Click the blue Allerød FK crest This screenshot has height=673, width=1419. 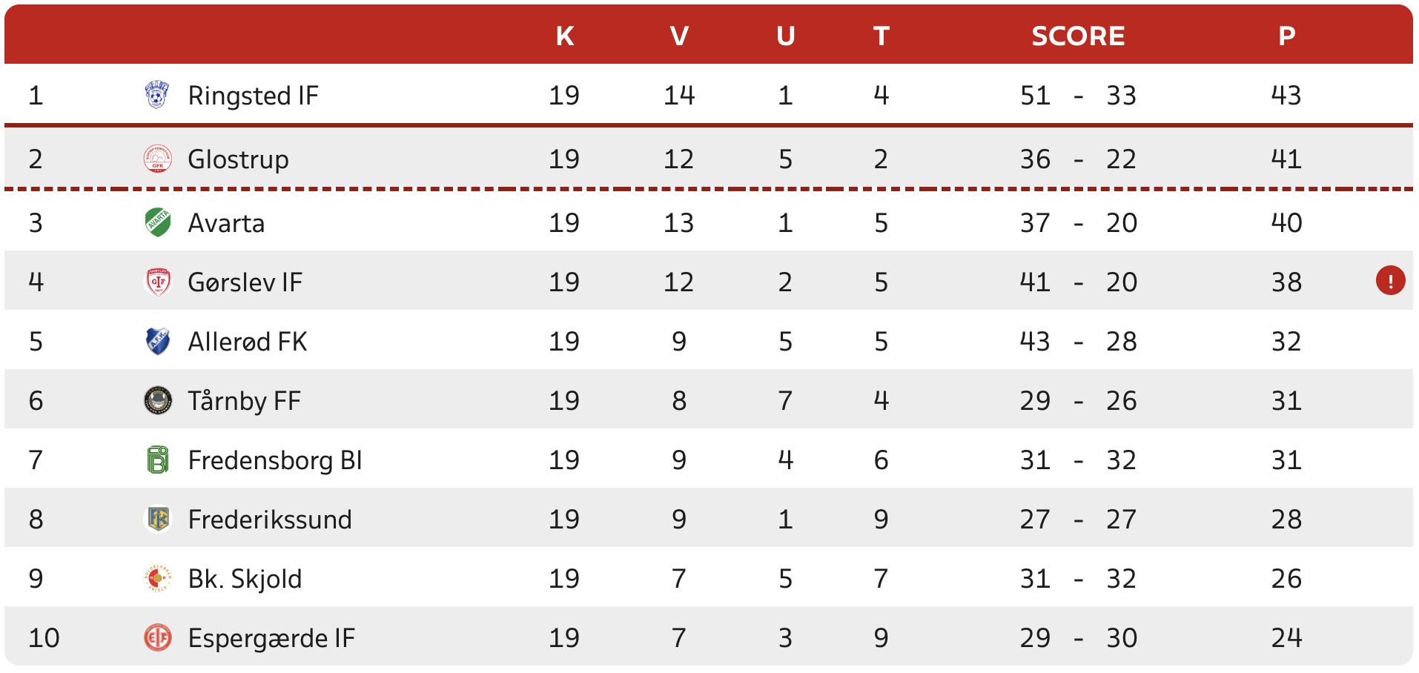pyautogui.click(x=157, y=342)
